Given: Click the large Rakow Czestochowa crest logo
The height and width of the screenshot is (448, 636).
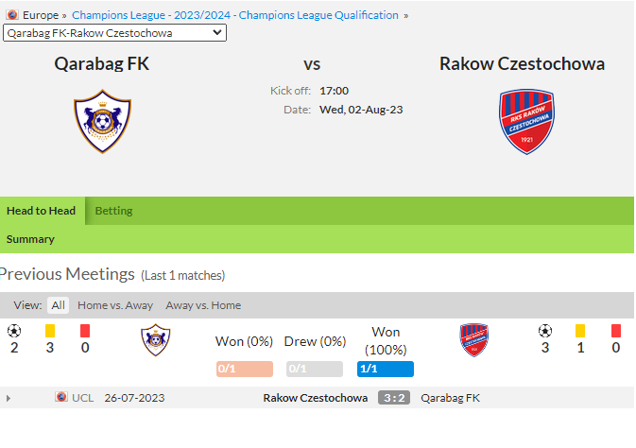Looking at the screenshot, I should 526,121.
